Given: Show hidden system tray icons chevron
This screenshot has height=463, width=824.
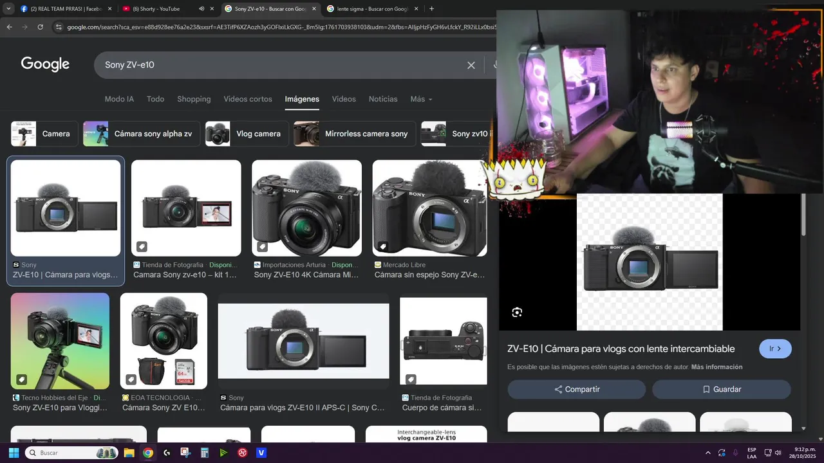Looking at the screenshot, I should tap(708, 453).
